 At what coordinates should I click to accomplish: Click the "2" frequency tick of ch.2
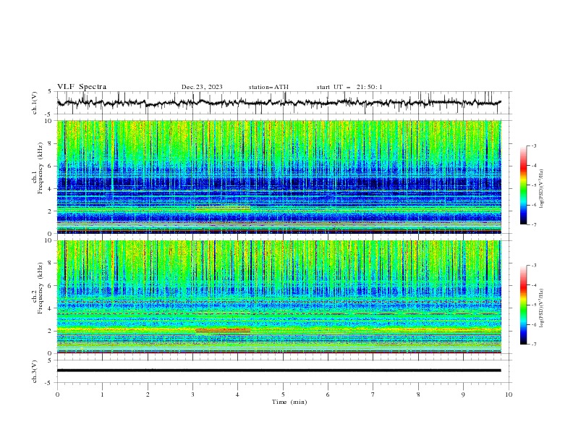[x=51, y=331]
